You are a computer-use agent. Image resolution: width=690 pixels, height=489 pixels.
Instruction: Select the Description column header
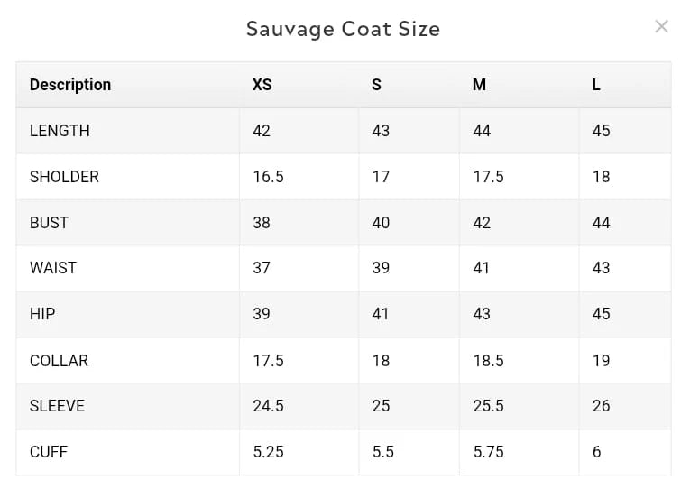70,85
